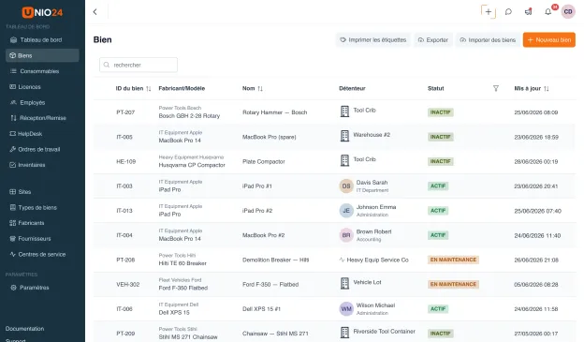584x342 pixels.
Task: Open the quick add icon in top bar
Action: 489,11
